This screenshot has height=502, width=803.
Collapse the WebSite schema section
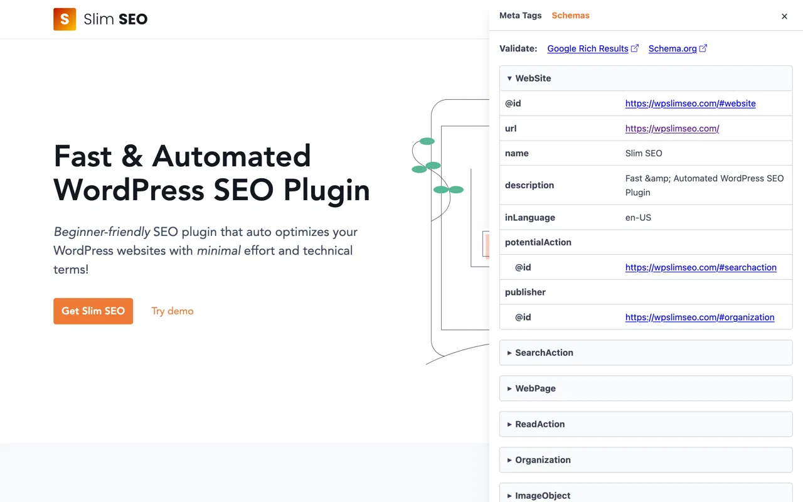533,78
